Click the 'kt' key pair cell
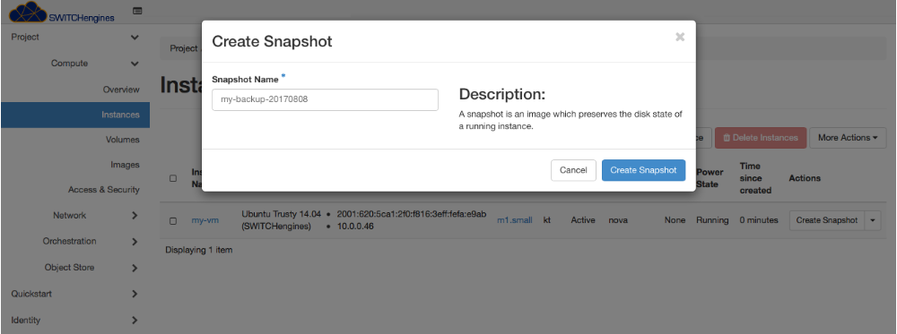897x334 pixels. tap(547, 220)
